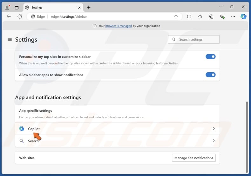Screen dimensions: 251x176
Task: Refresh the page
Action: [x=20, y=16]
